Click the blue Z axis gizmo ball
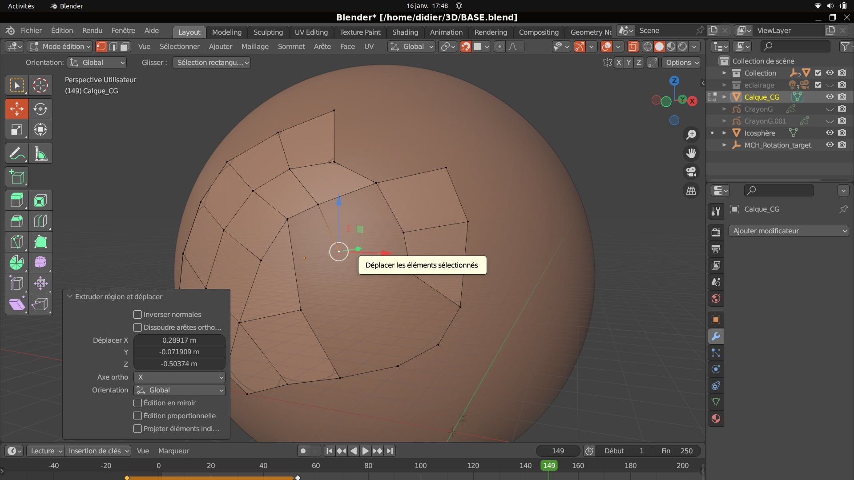 674,80
